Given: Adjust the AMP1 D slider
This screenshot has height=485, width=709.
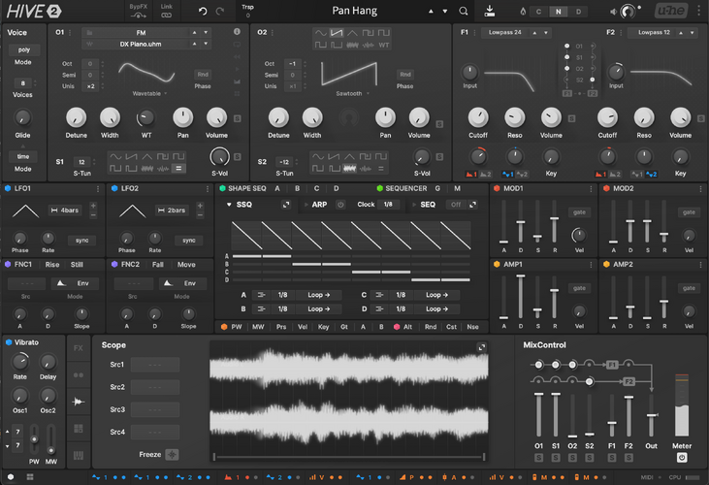Looking at the screenshot, I should pos(521,296).
